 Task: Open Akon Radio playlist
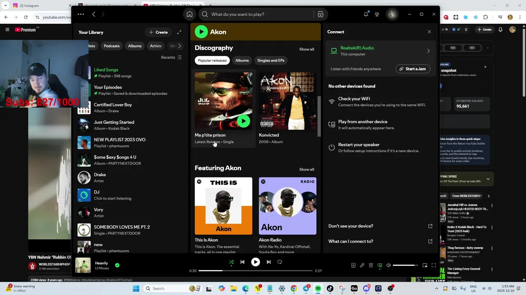[x=288, y=206]
